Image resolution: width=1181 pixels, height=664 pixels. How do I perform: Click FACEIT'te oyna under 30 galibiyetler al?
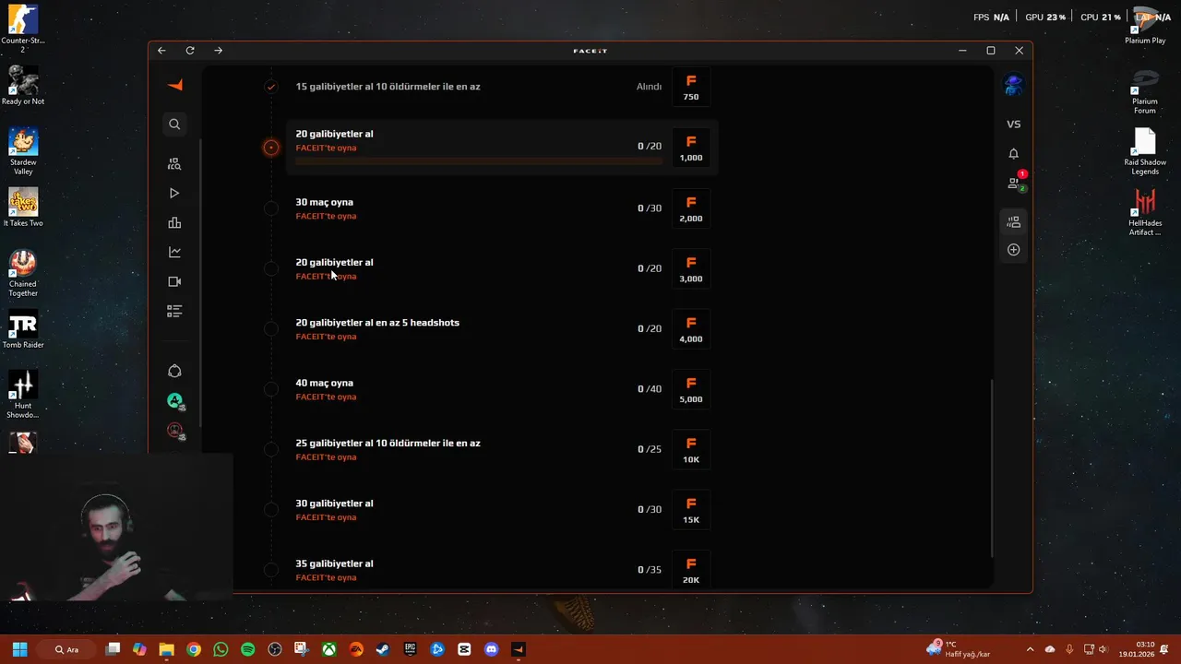click(x=326, y=517)
